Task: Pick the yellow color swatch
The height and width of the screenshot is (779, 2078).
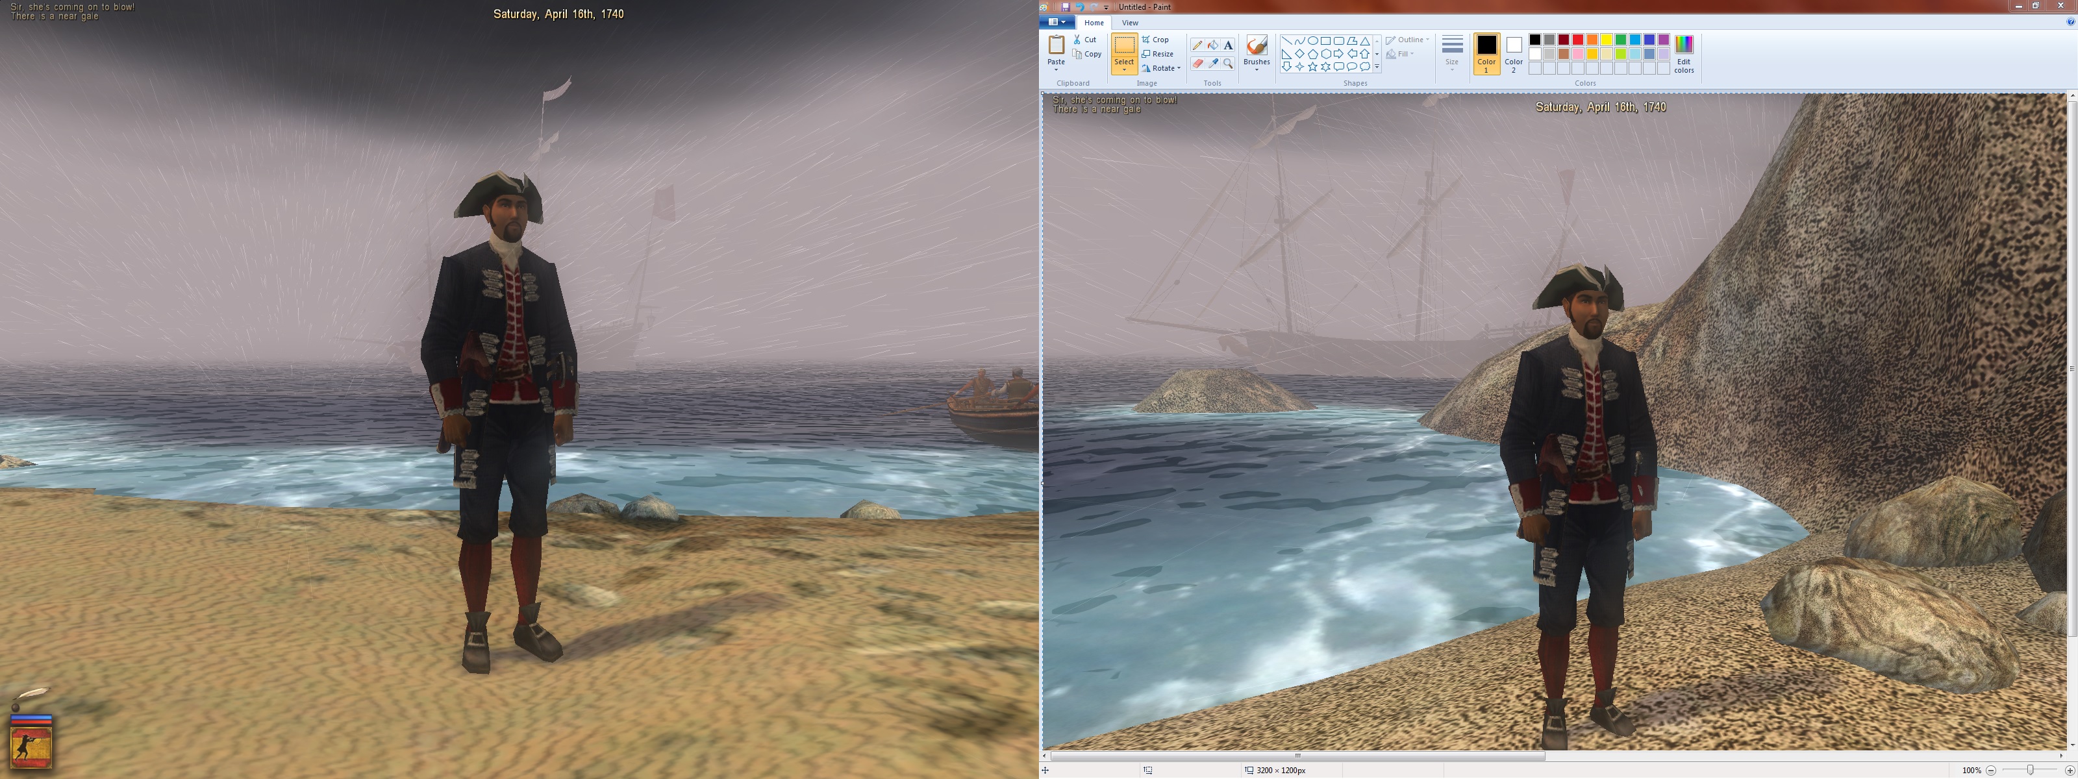Action: [x=1606, y=40]
